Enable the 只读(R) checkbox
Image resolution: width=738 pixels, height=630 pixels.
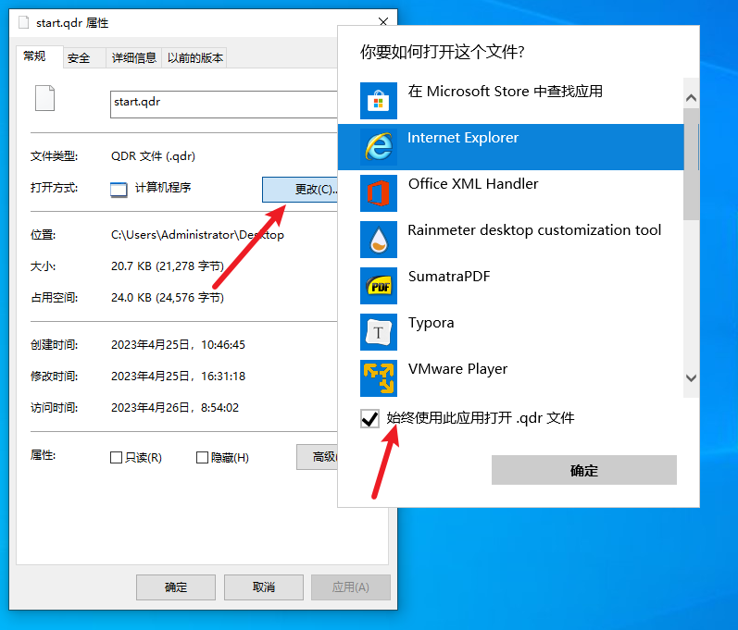[116, 457]
